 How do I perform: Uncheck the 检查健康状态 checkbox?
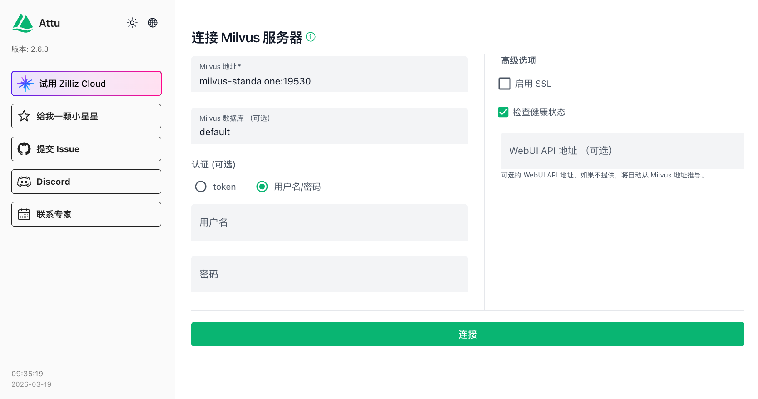(503, 112)
